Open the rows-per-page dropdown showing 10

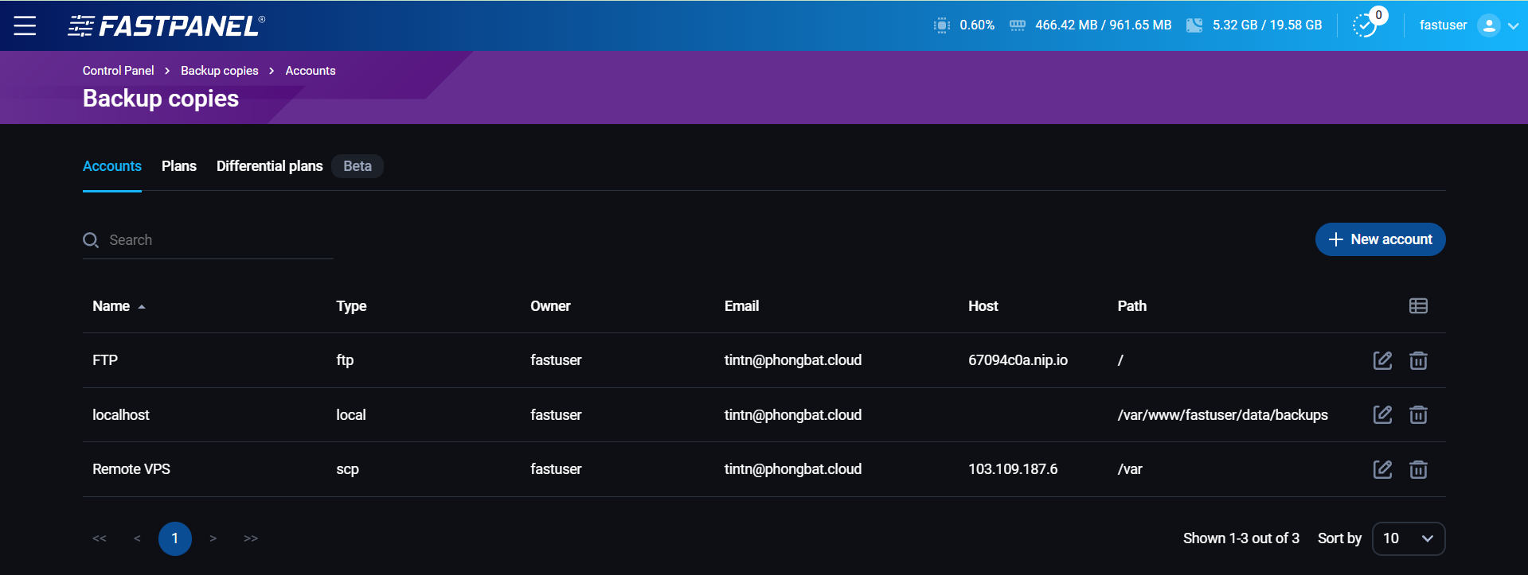[1409, 538]
